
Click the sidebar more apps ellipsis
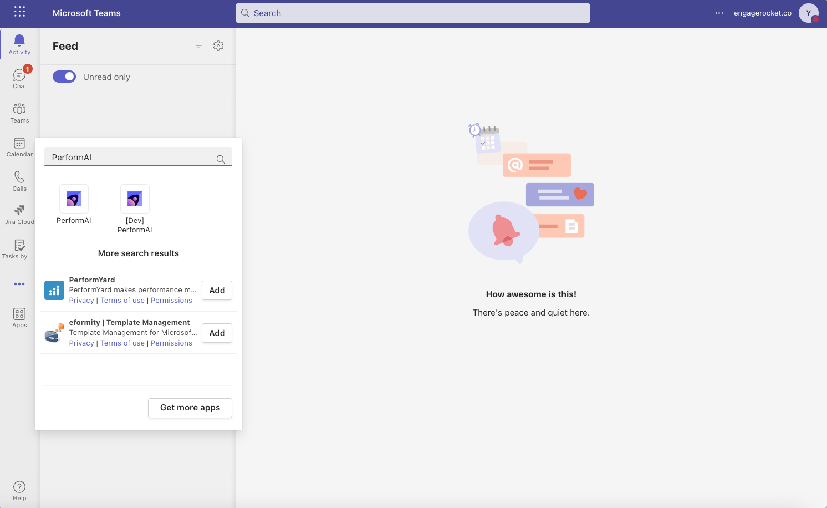click(x=19, y=284)
